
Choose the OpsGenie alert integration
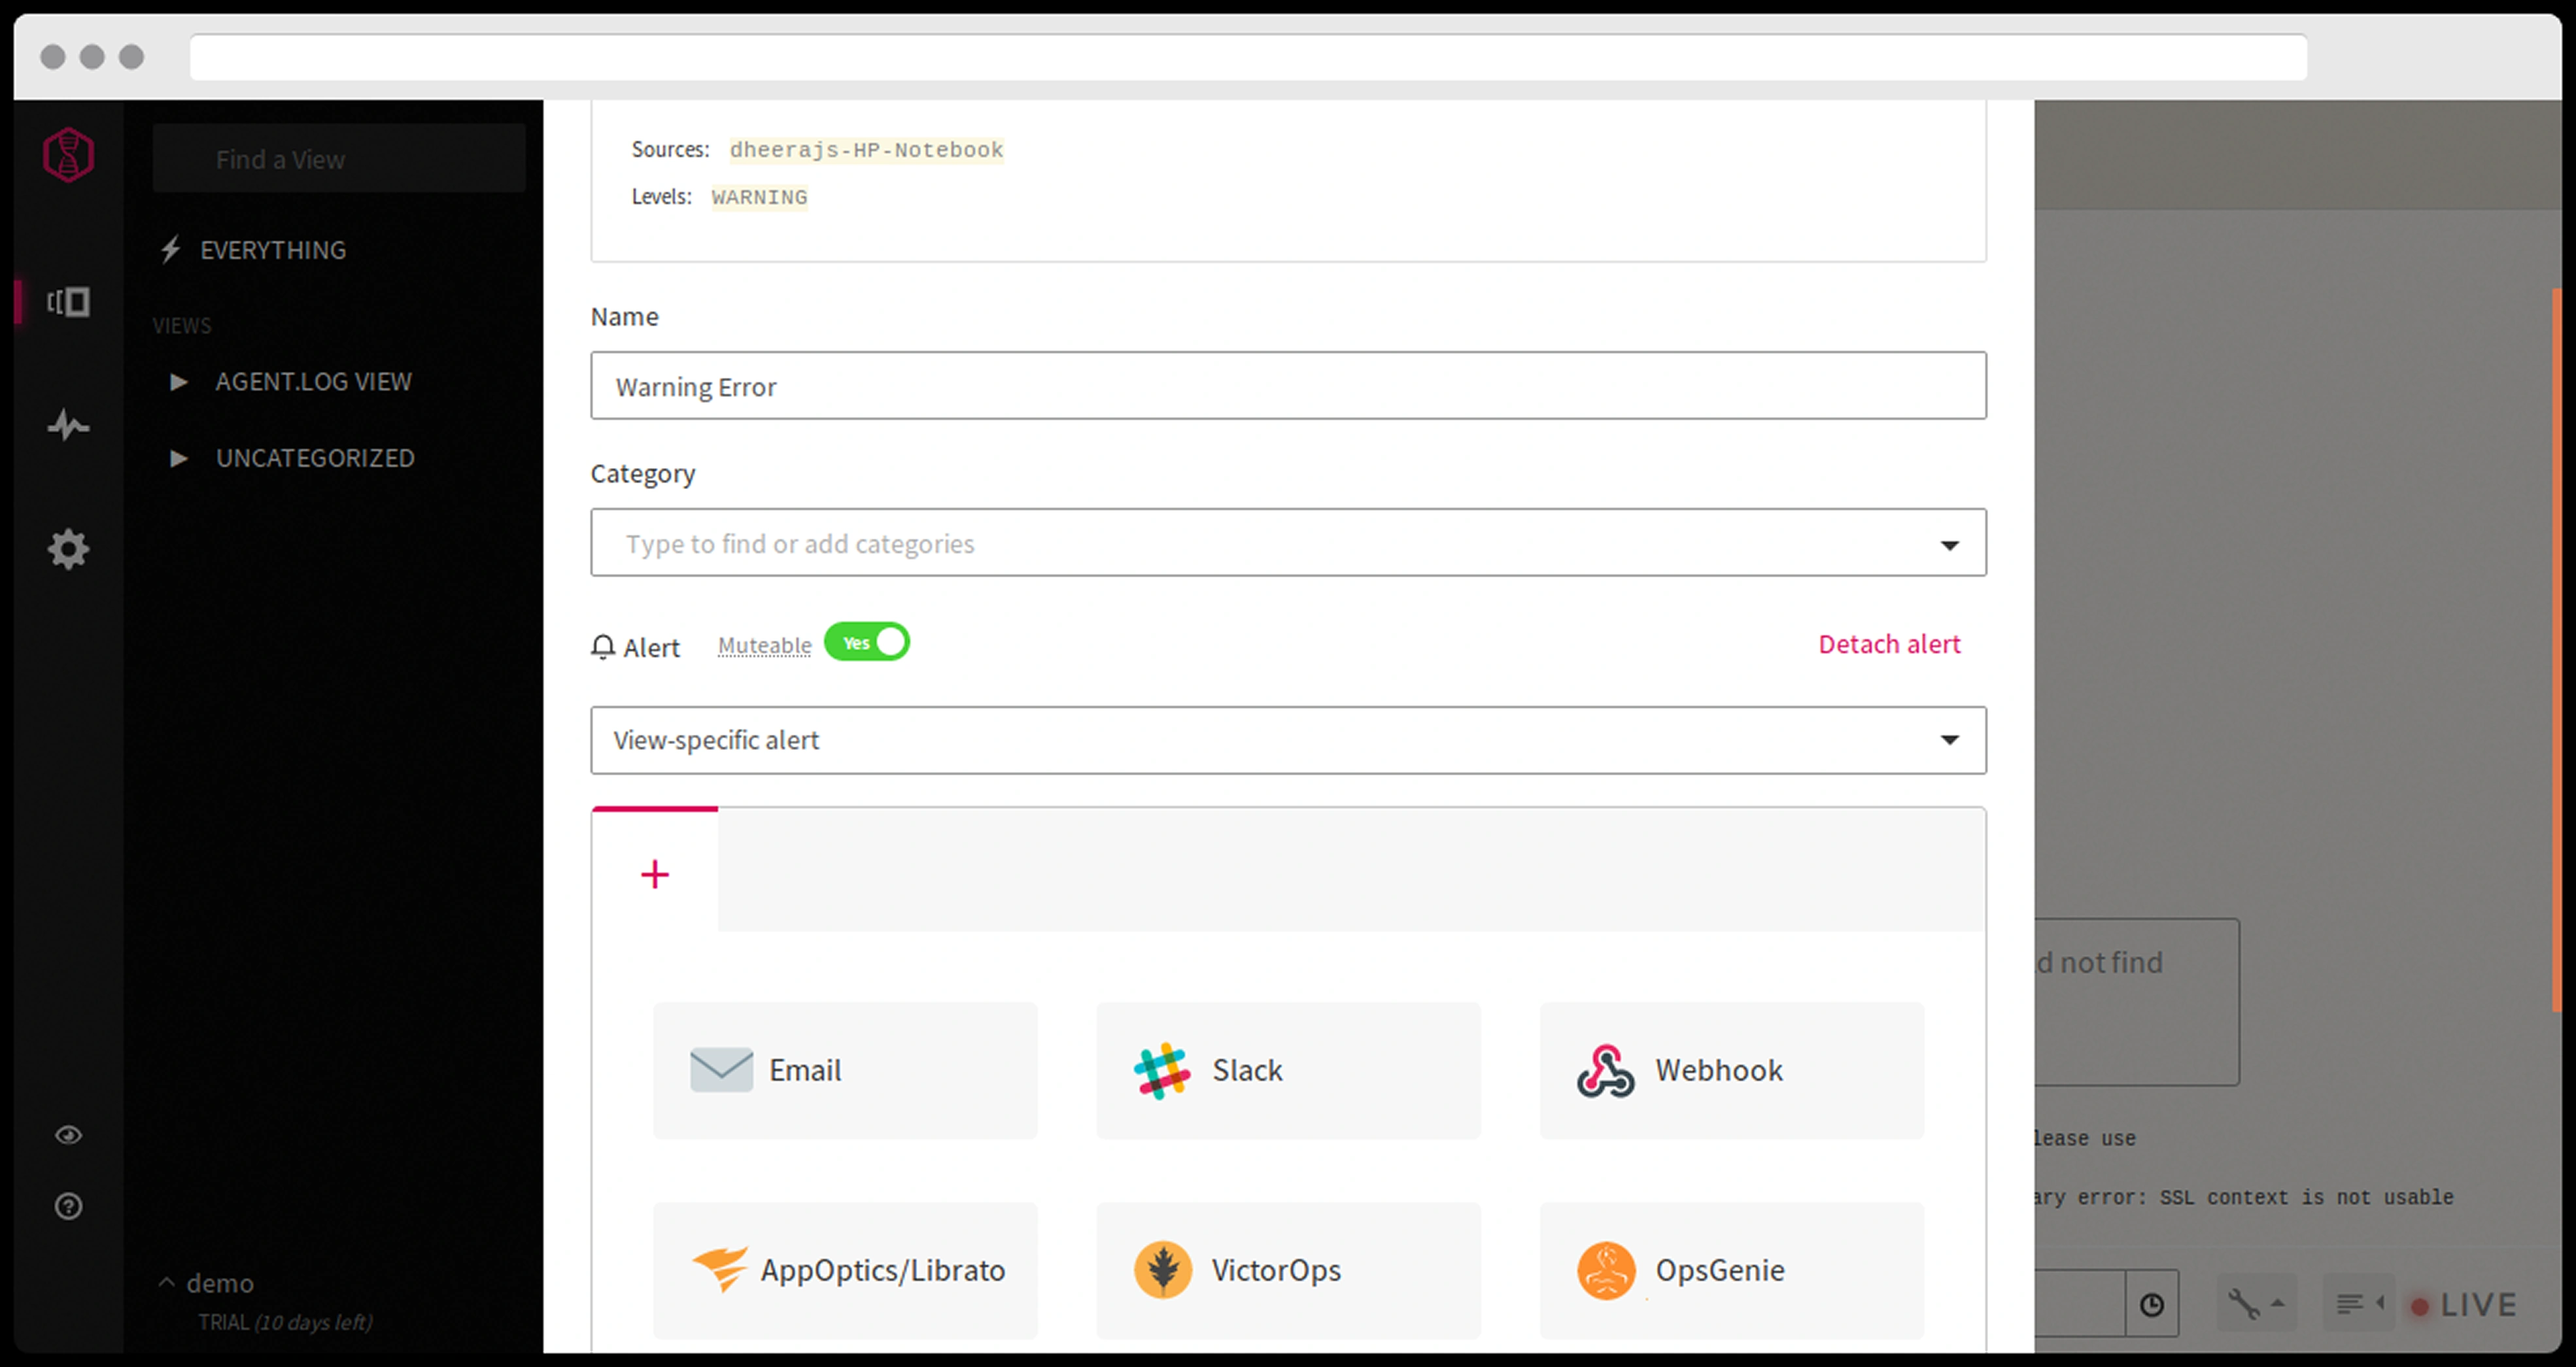pos(1730,1270)
